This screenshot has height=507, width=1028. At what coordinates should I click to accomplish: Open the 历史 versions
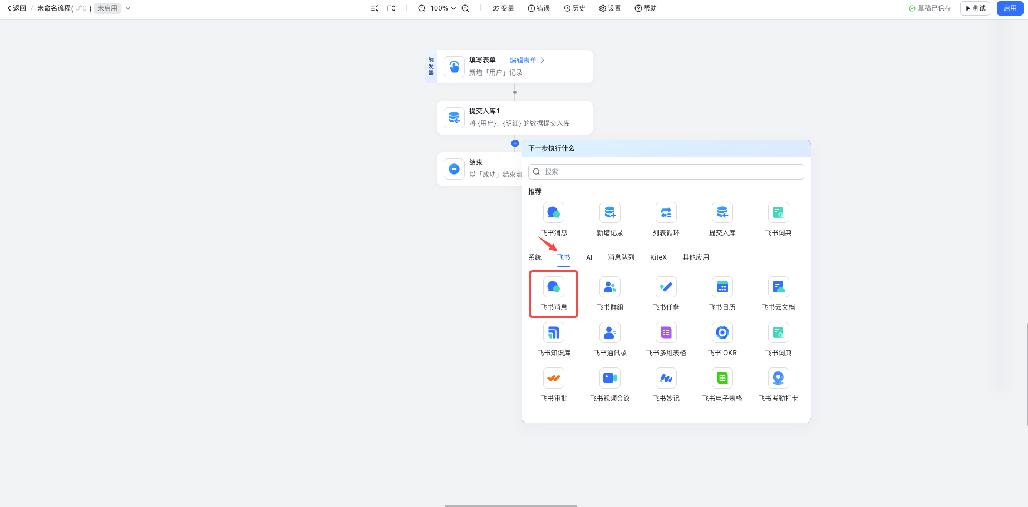(x=574, y=8)
